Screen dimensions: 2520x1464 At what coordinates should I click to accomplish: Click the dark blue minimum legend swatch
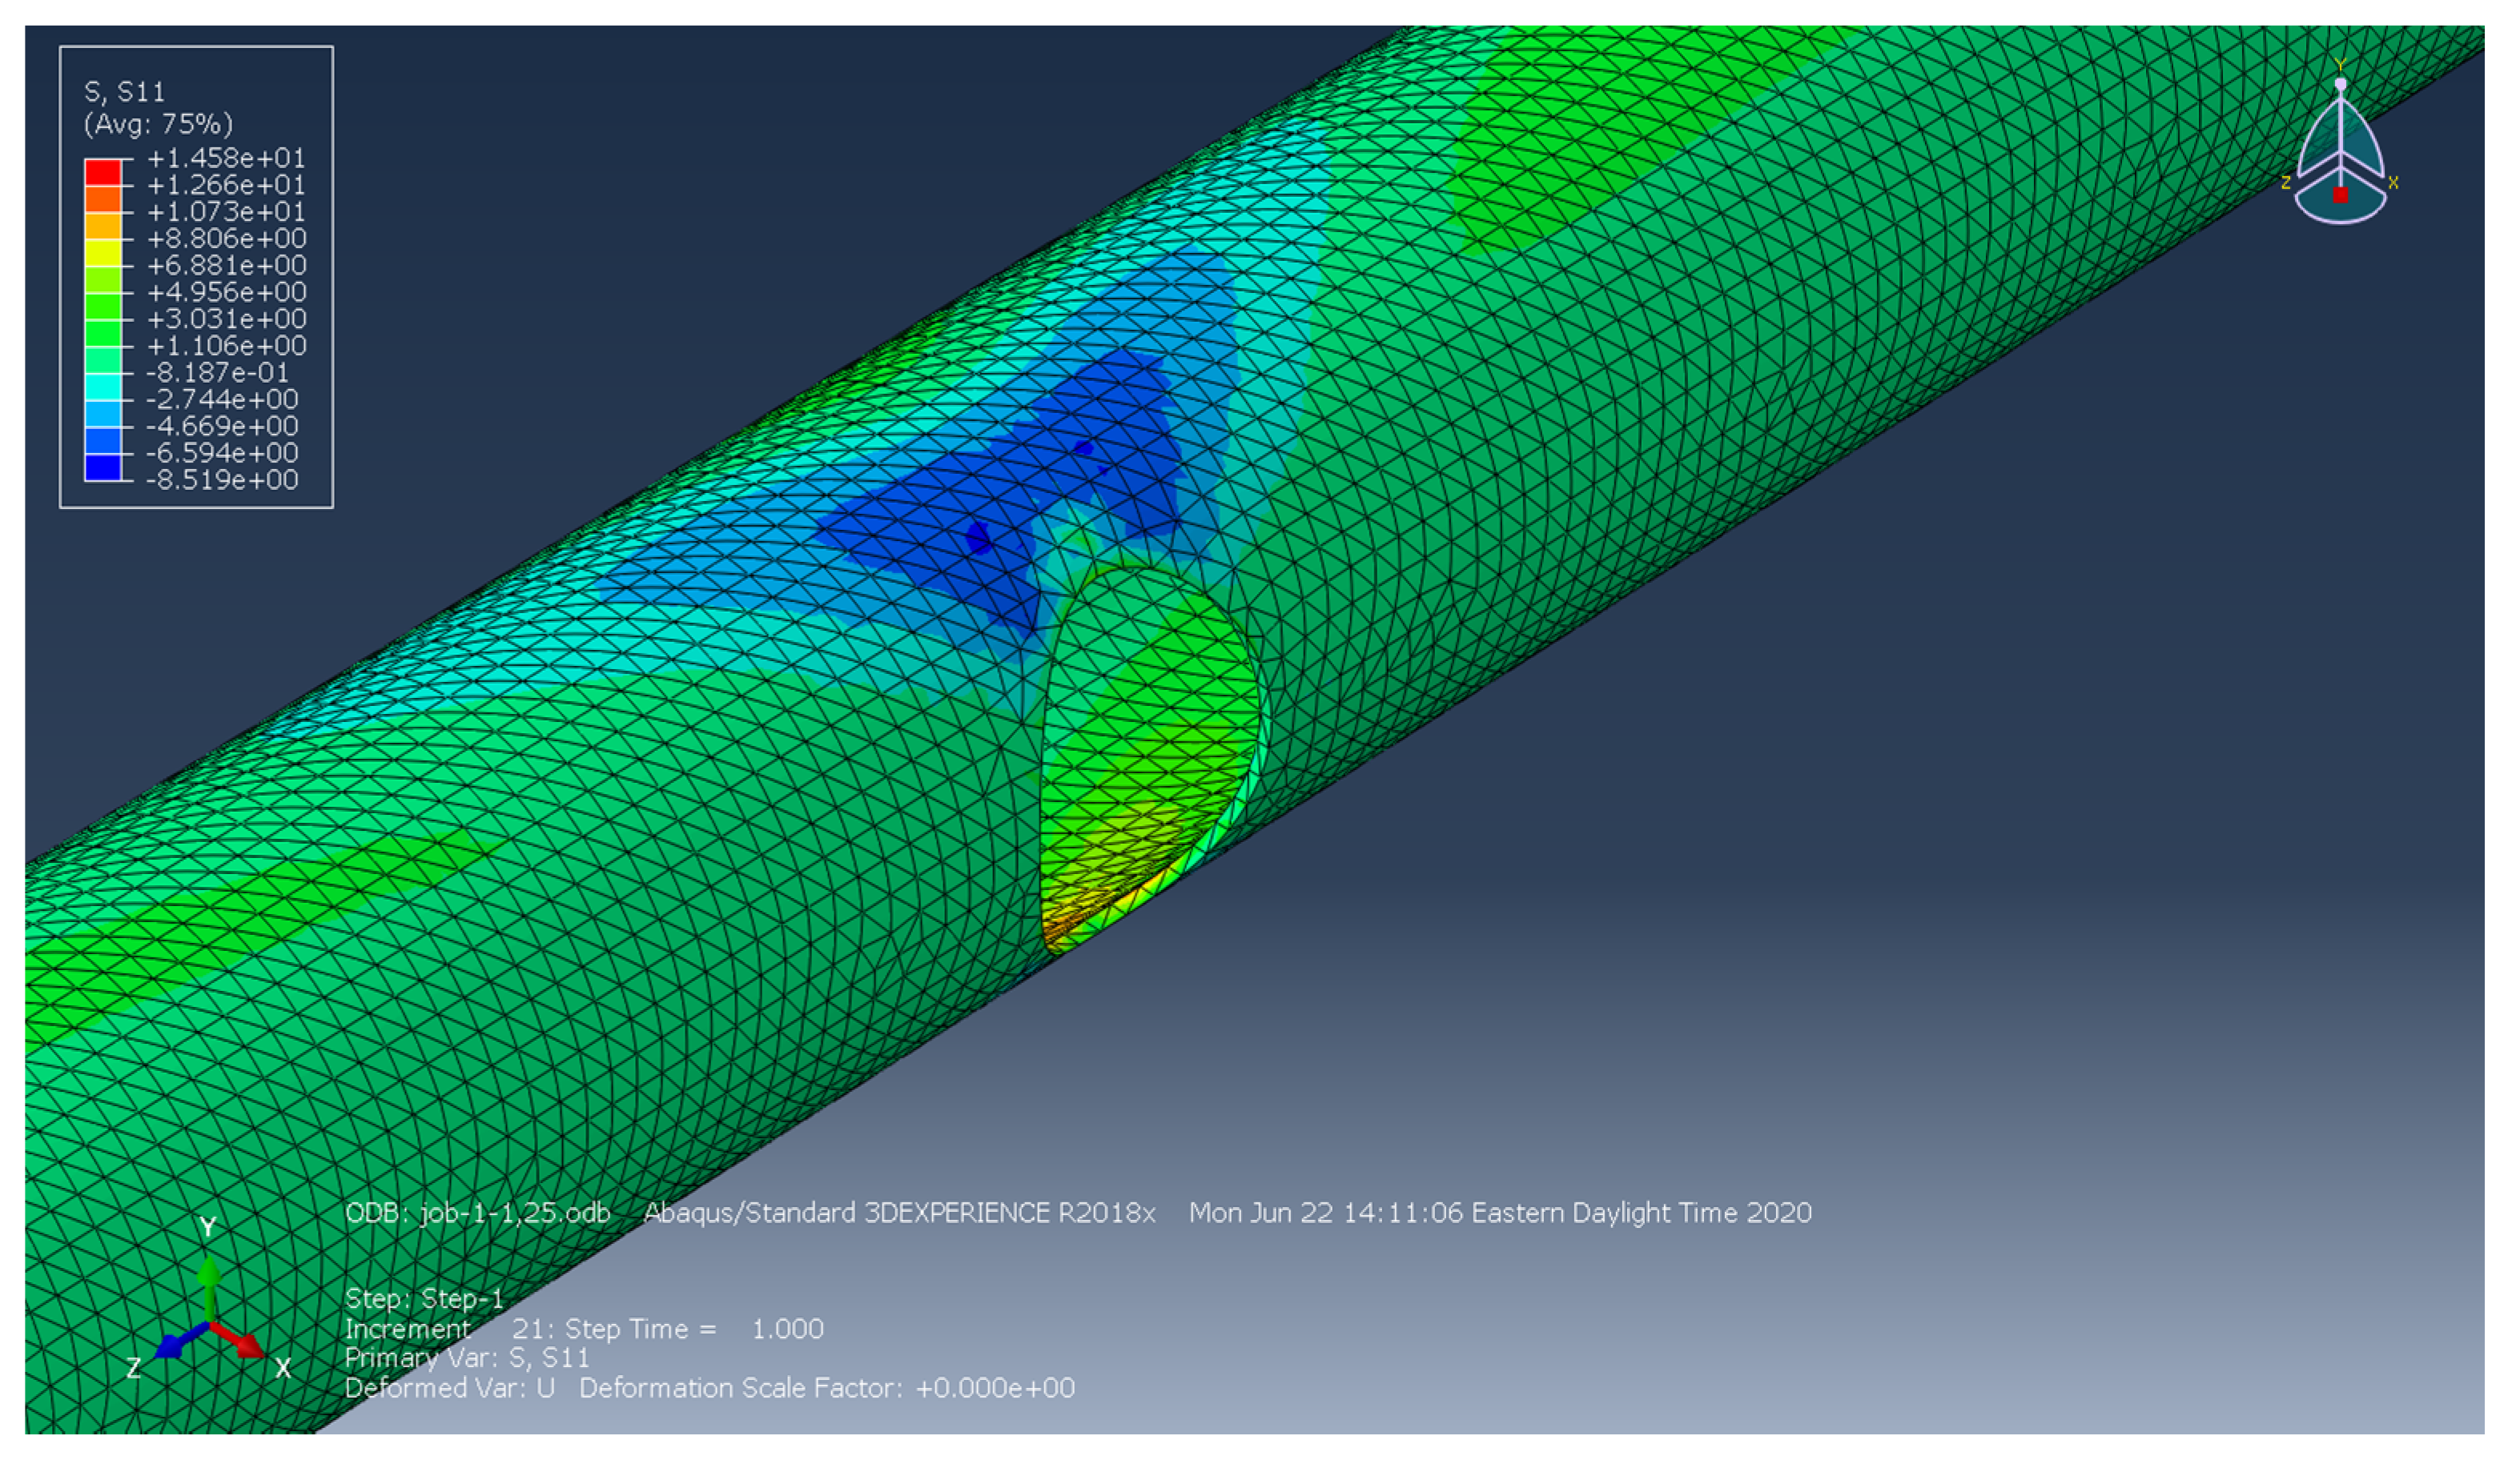[103, 467]
